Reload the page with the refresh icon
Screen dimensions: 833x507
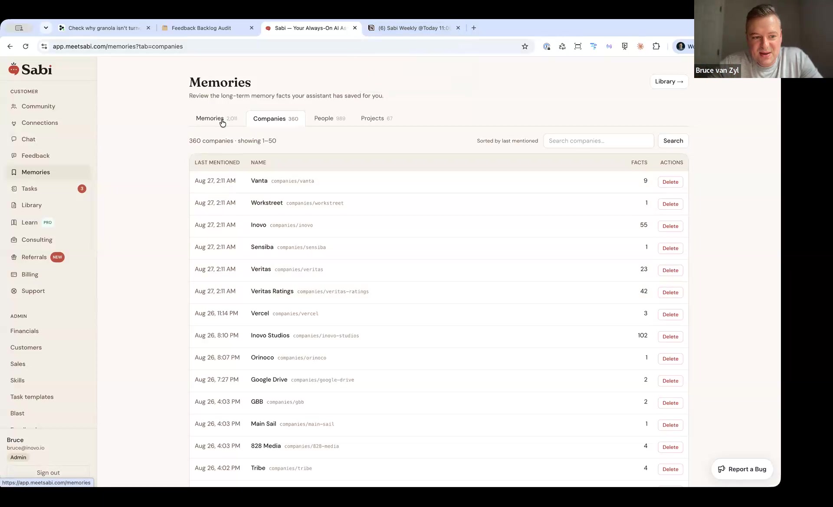26,46
